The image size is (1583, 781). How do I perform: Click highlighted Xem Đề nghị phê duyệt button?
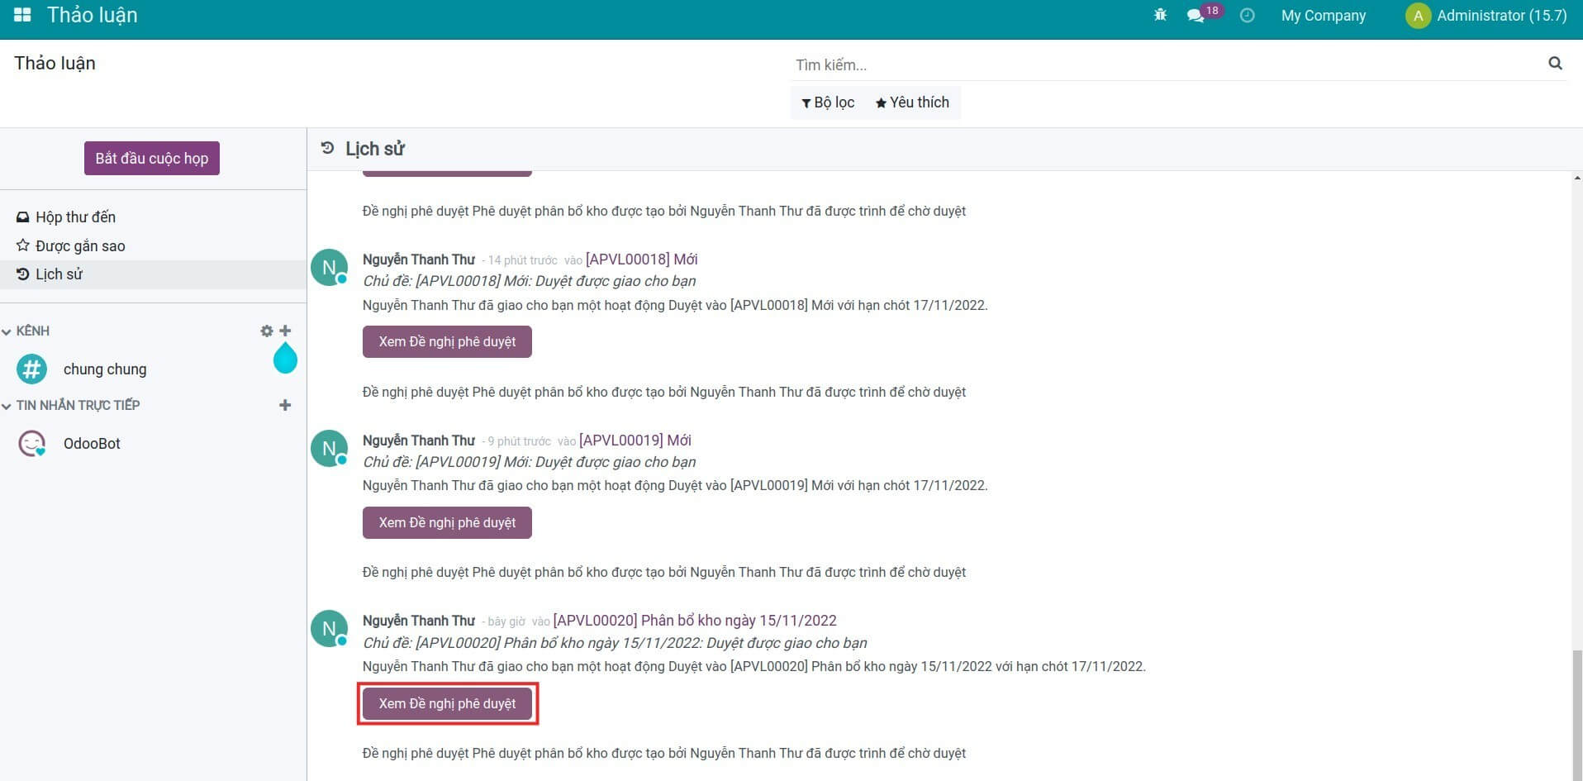point(447,703)
